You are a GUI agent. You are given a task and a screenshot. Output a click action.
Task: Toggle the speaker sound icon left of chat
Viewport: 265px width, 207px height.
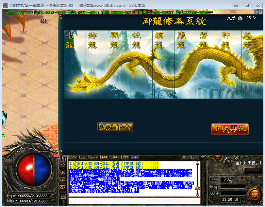[x=63, y=164]
